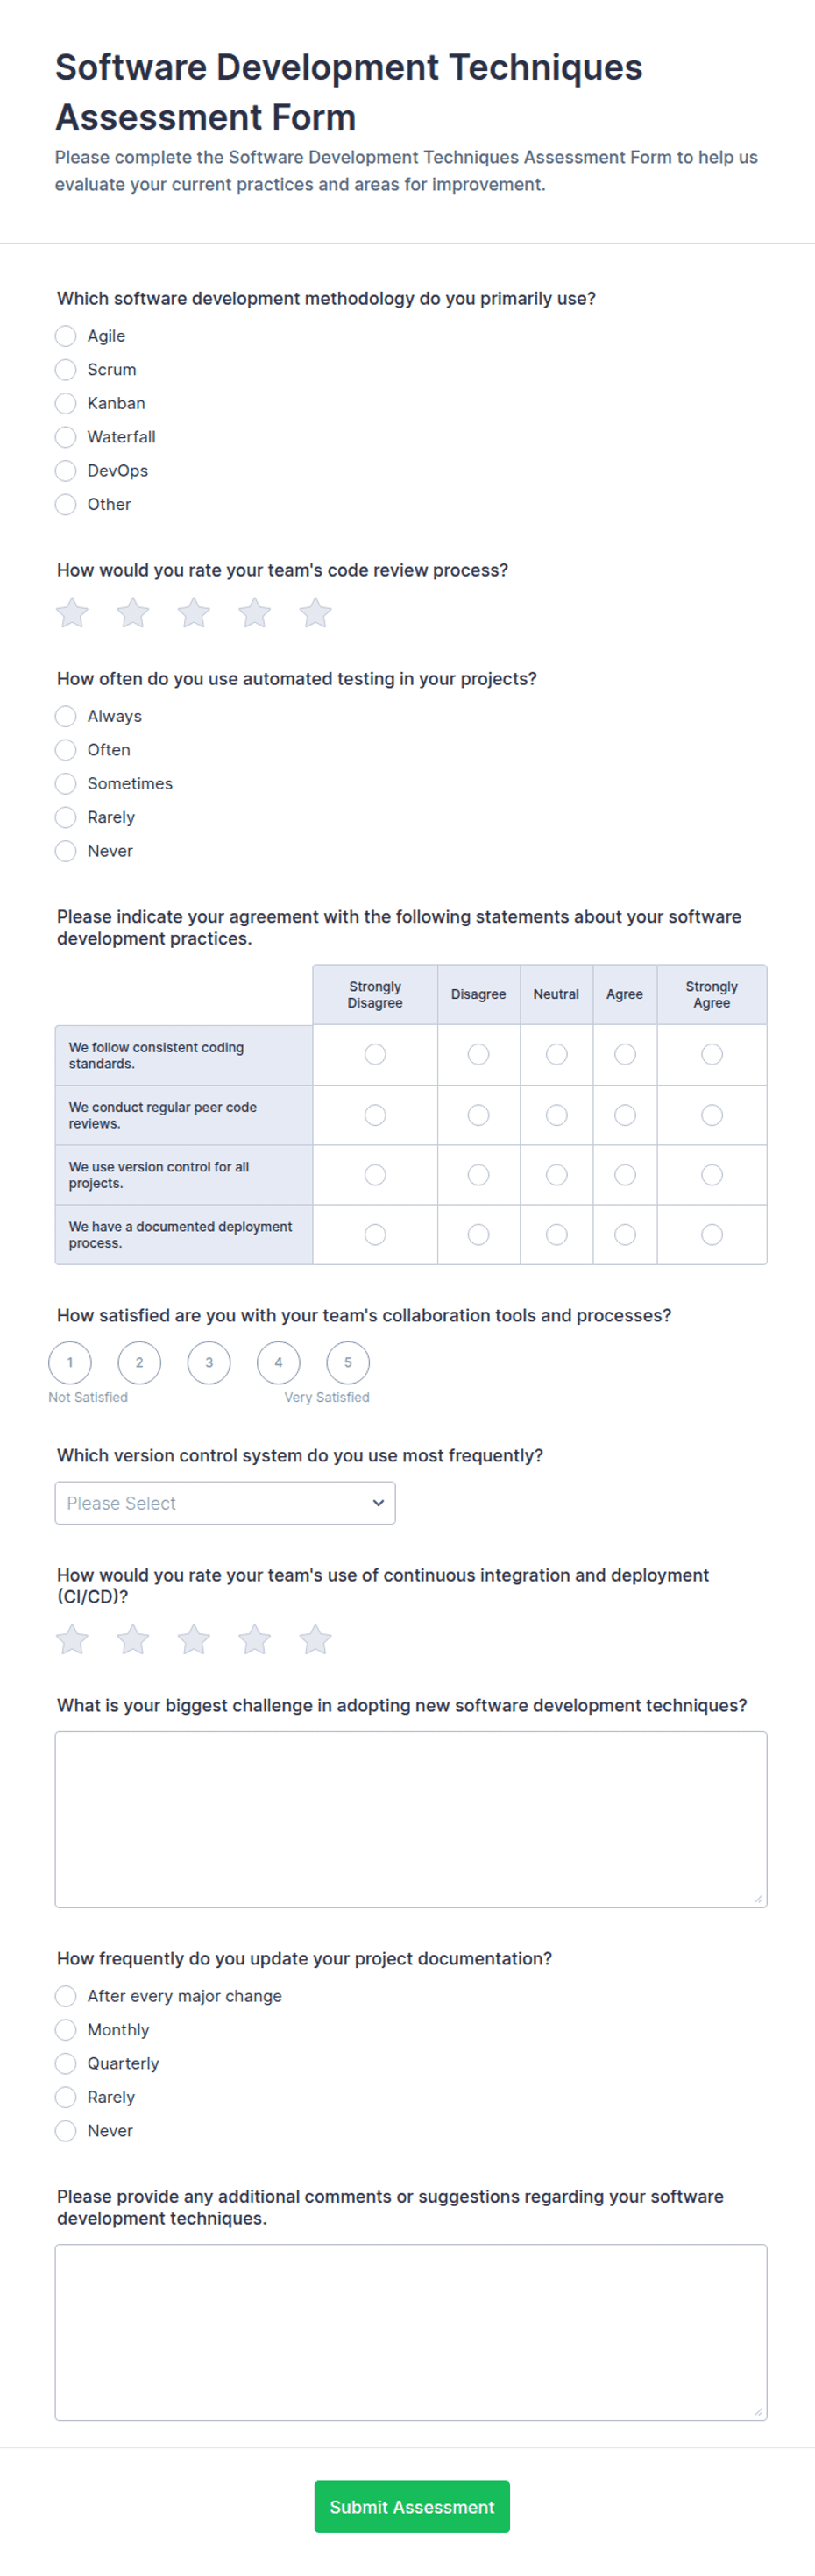Select fifth star for code review rating
815x2576 pixels.
pyautogui.click(x=315, y=613)
